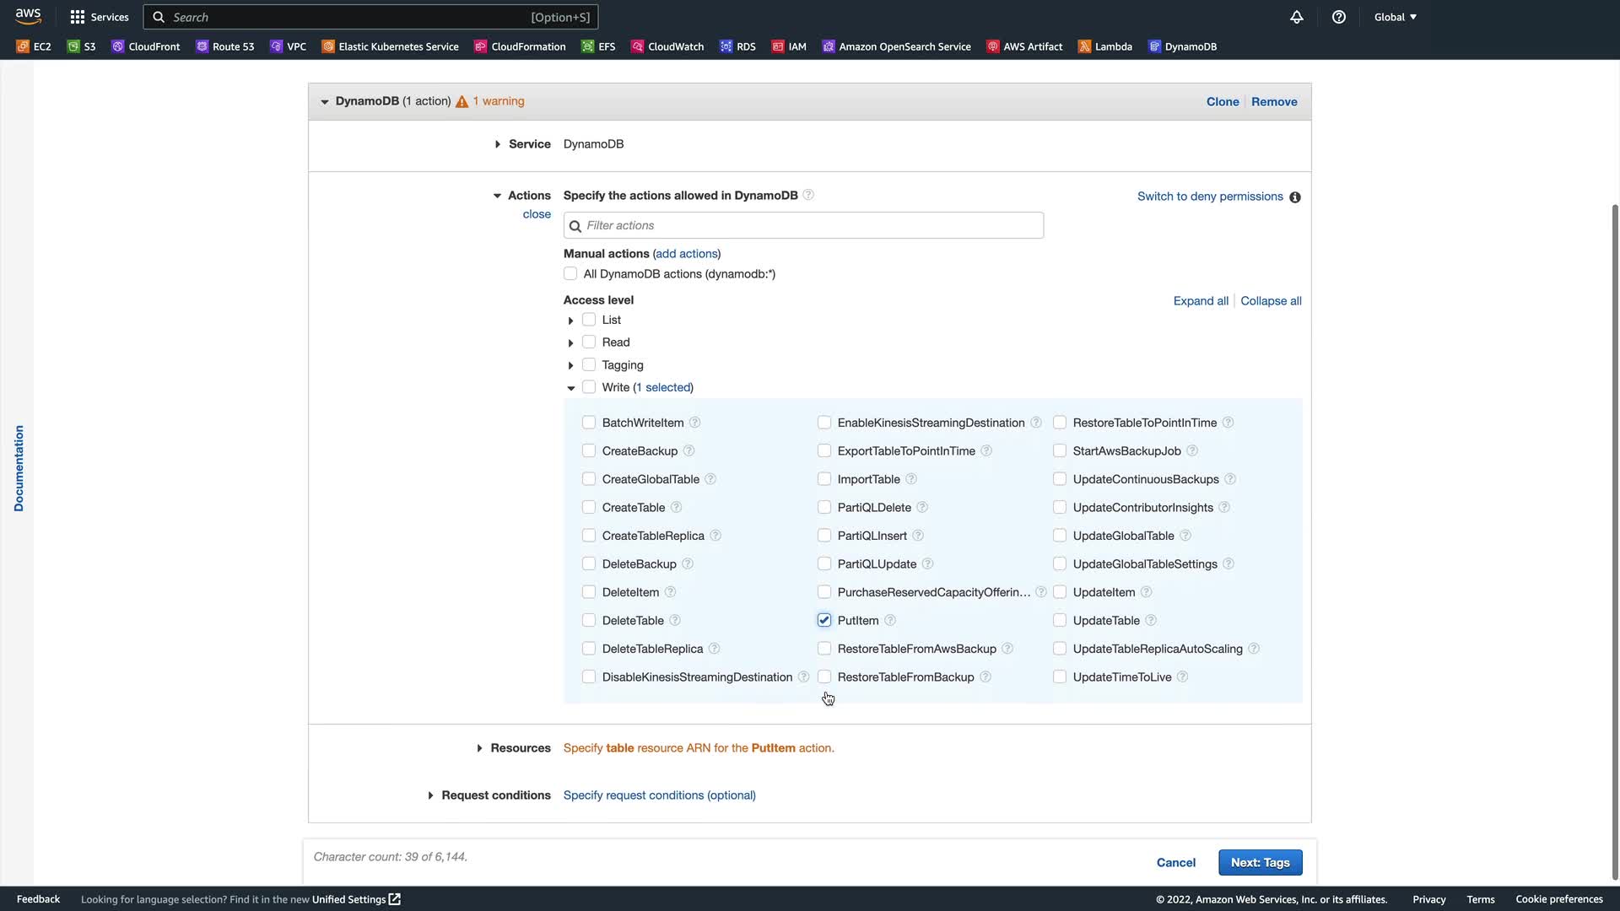The image size is (1620, 911).
Task: Click the help icon next to CreateTable
Action: [x=676, y=508]
